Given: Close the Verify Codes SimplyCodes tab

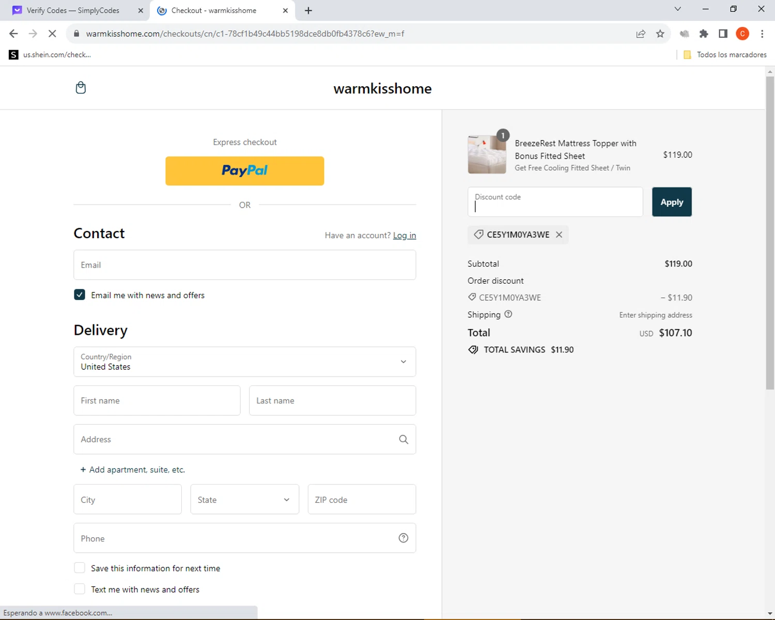Looking at the screenshot, I should 141,10.
